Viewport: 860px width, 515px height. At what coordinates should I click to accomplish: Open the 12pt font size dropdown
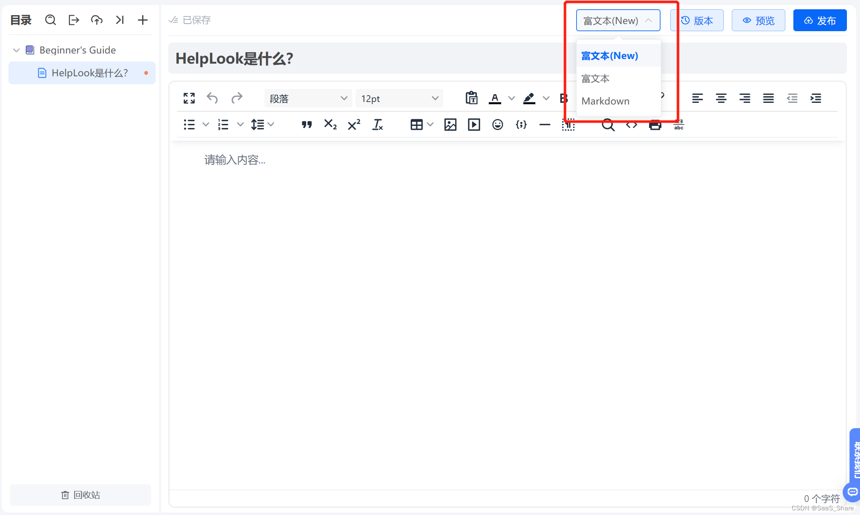[x=399, y=99]
